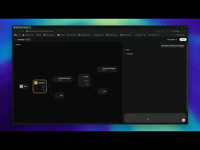
Task: Open the Draft version dropdown
Action: [x=28, y=40]
